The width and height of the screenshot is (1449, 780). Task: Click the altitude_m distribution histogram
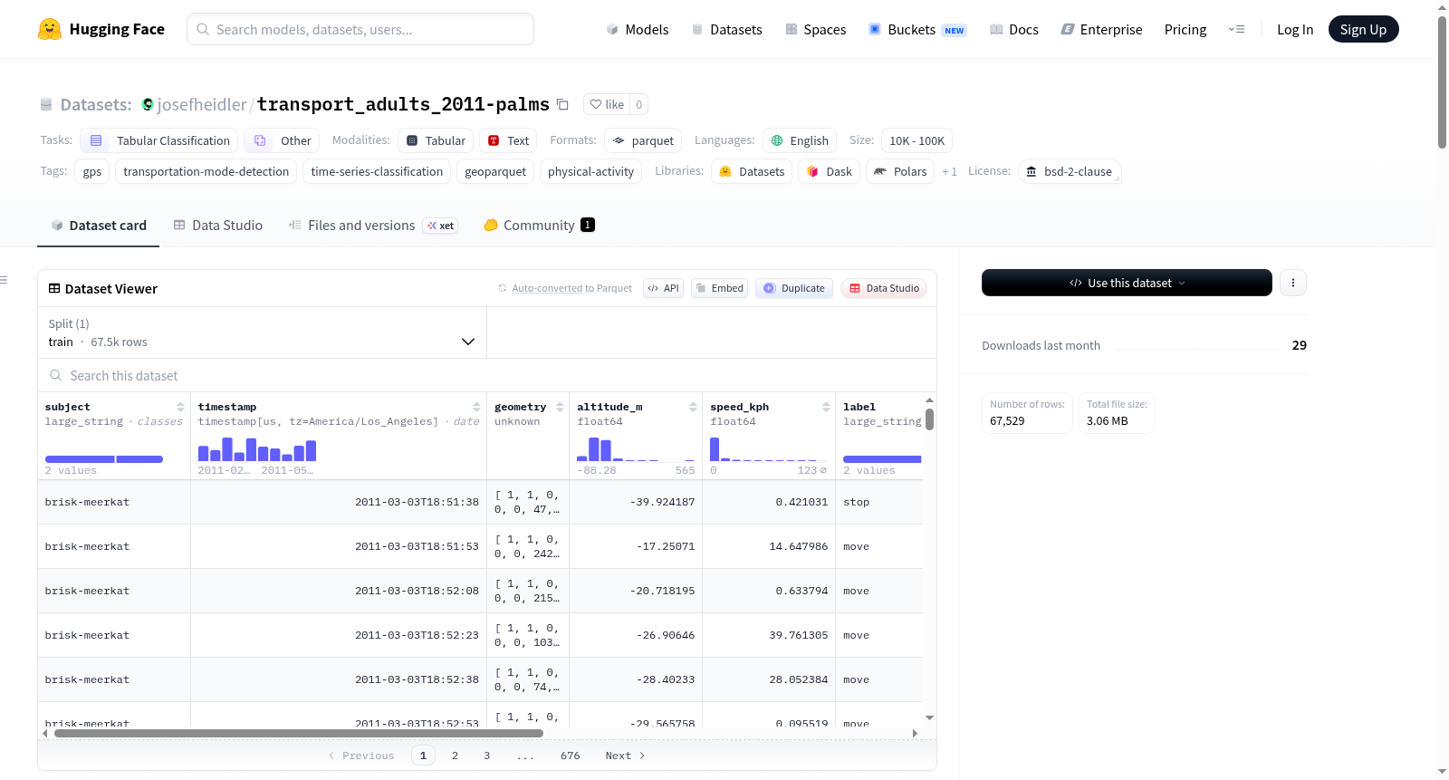(636, 449)
